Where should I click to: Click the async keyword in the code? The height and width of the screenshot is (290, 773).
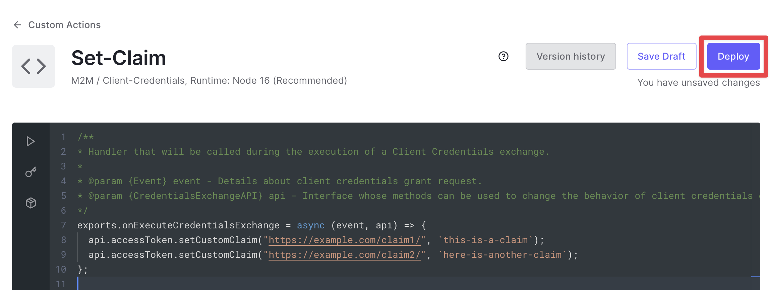click(310, 225)
